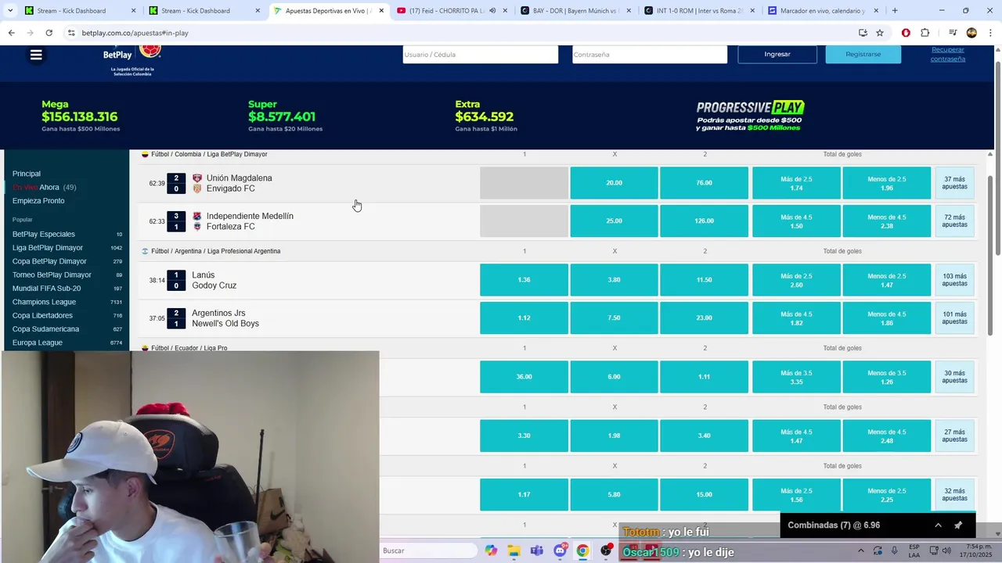Screen dimensions: 1002x563
Task: Show 30 más apuestas in Liga Pro
Action: point(954,377)
